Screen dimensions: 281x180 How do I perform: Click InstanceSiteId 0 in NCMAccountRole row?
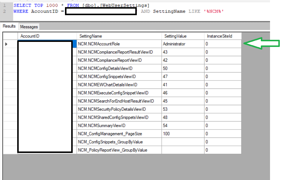223,44
